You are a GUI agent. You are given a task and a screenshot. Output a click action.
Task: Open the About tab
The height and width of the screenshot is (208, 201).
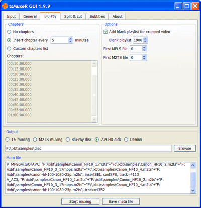(x=117, y=16)
